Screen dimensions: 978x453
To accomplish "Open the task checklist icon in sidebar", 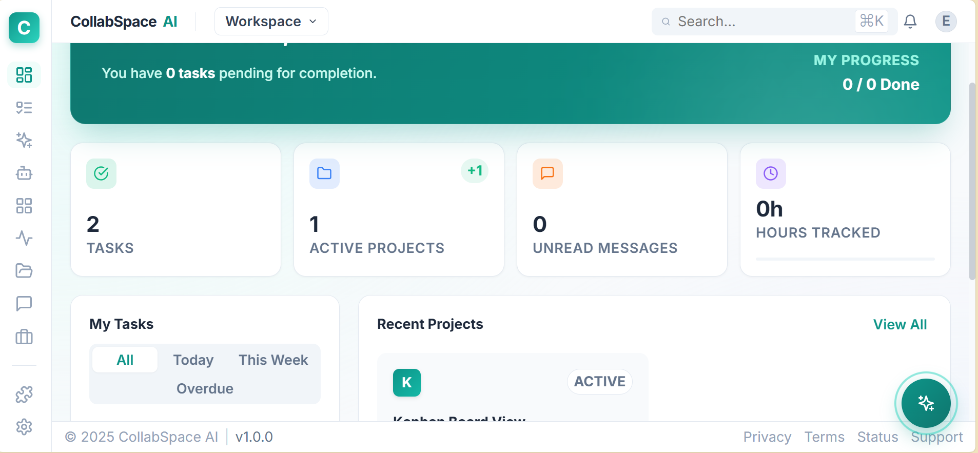I will [24, 108].
